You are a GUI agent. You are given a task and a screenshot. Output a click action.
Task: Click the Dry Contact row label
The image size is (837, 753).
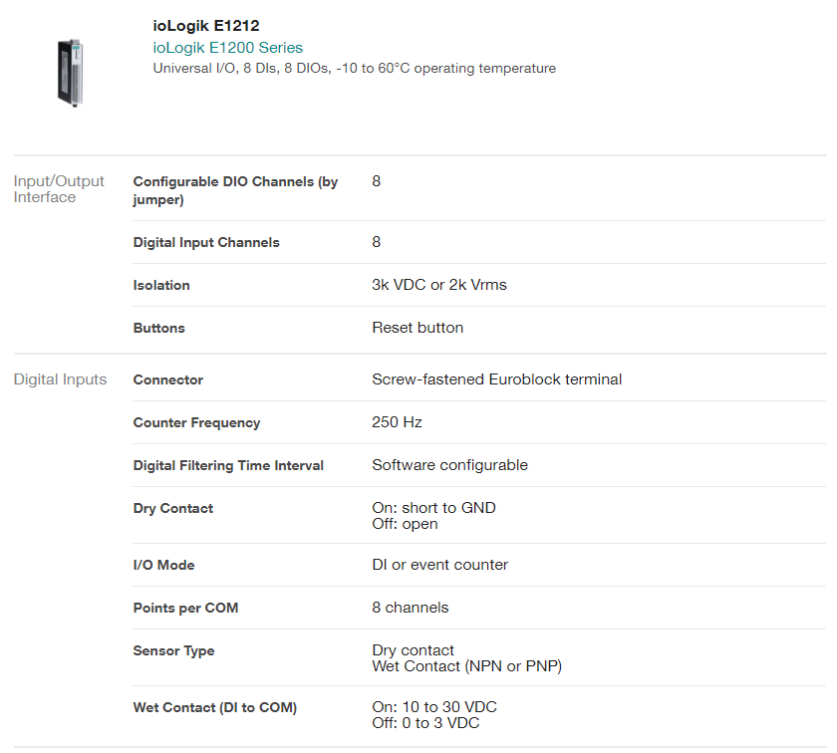point(173,508)
